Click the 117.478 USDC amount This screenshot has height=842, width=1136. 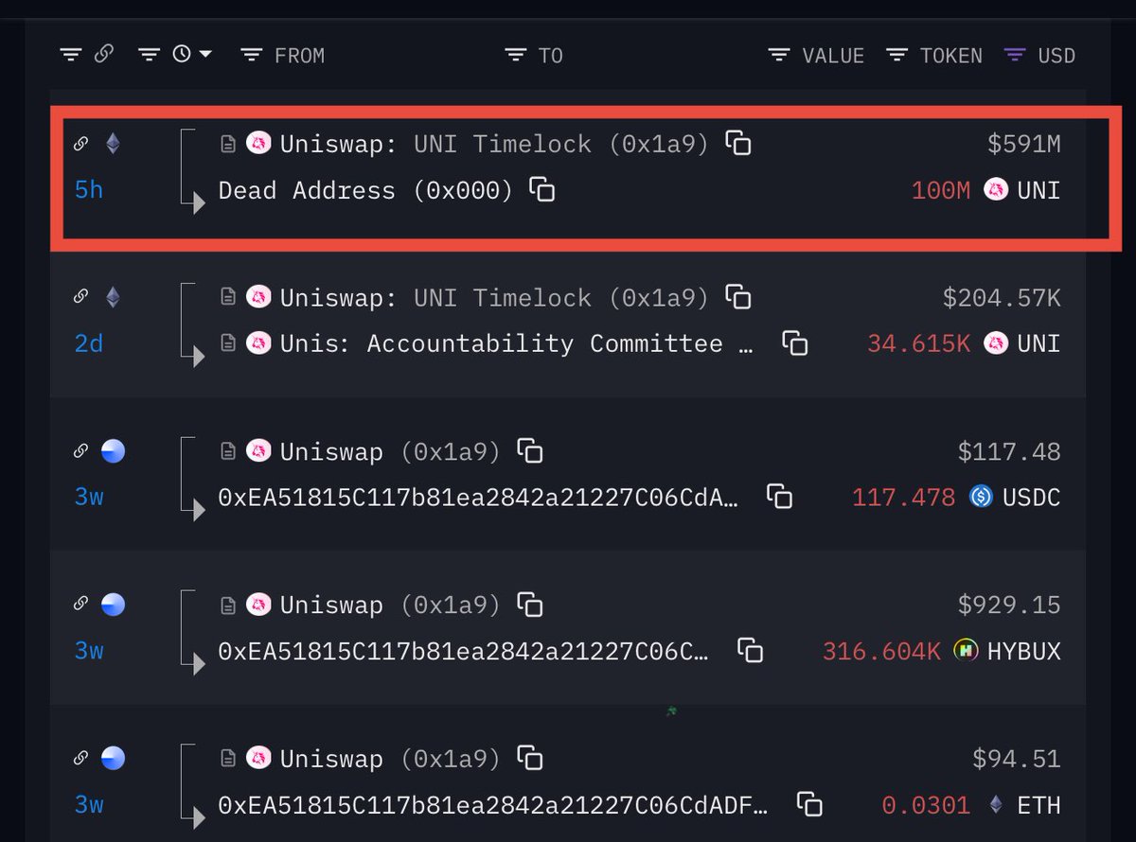coord(903,497)
